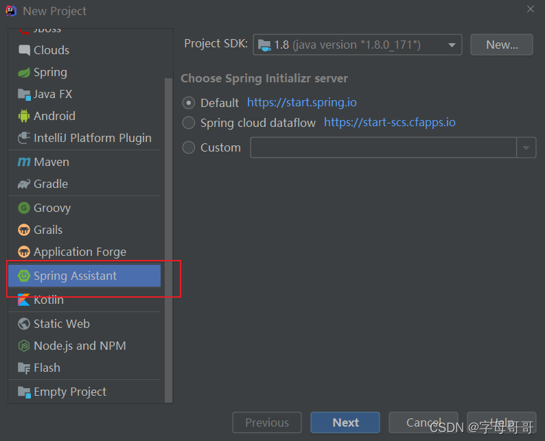Select the Gradle elephant icon
The image size is (545, 441).
(24, 184)
